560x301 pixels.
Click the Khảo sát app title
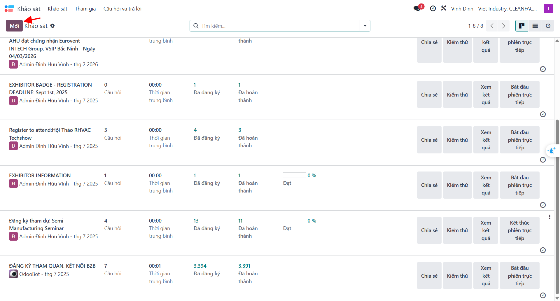click(x=29, y=9)
